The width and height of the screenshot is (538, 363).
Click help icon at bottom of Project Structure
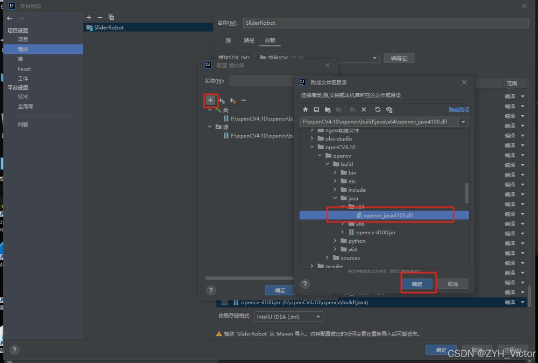15,350
